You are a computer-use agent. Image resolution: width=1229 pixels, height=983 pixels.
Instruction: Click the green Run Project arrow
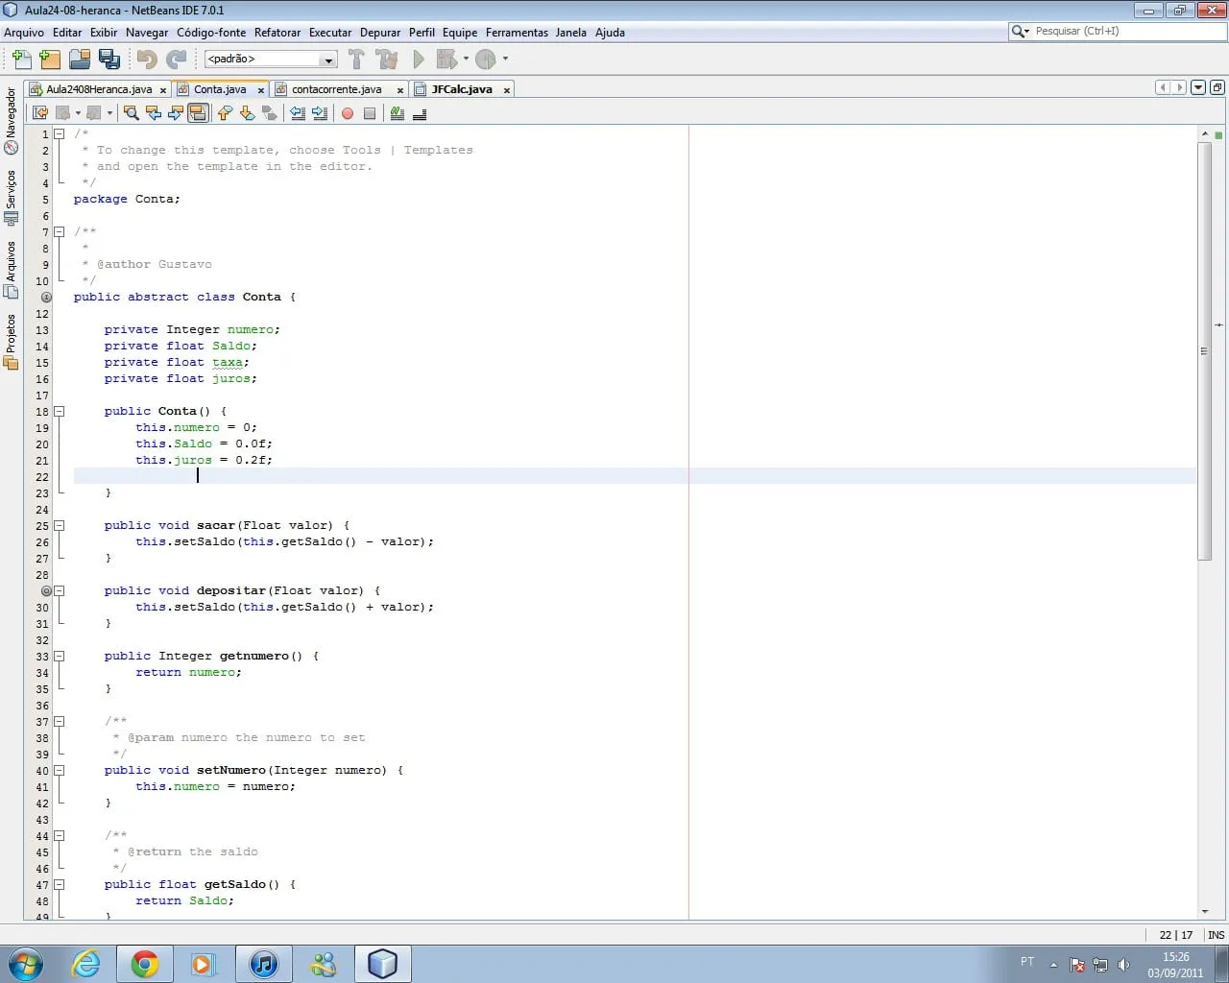(x=419, y=60)
